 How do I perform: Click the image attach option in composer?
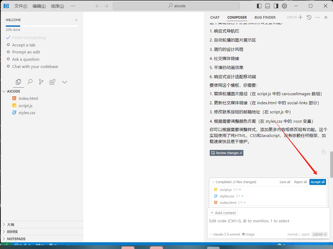[248, 234]
